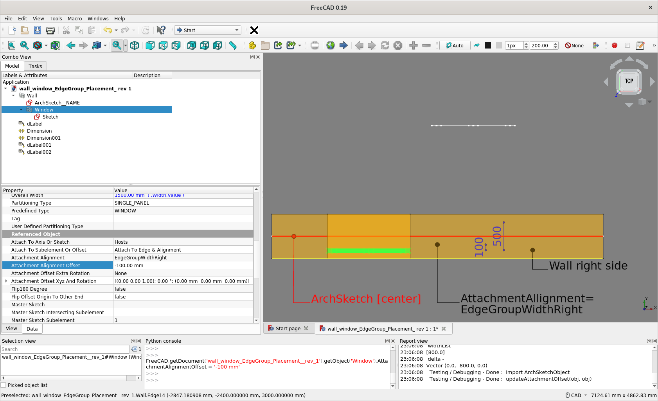Open the web globe icon
Viewport: 658px width, 401px height.
331,45
